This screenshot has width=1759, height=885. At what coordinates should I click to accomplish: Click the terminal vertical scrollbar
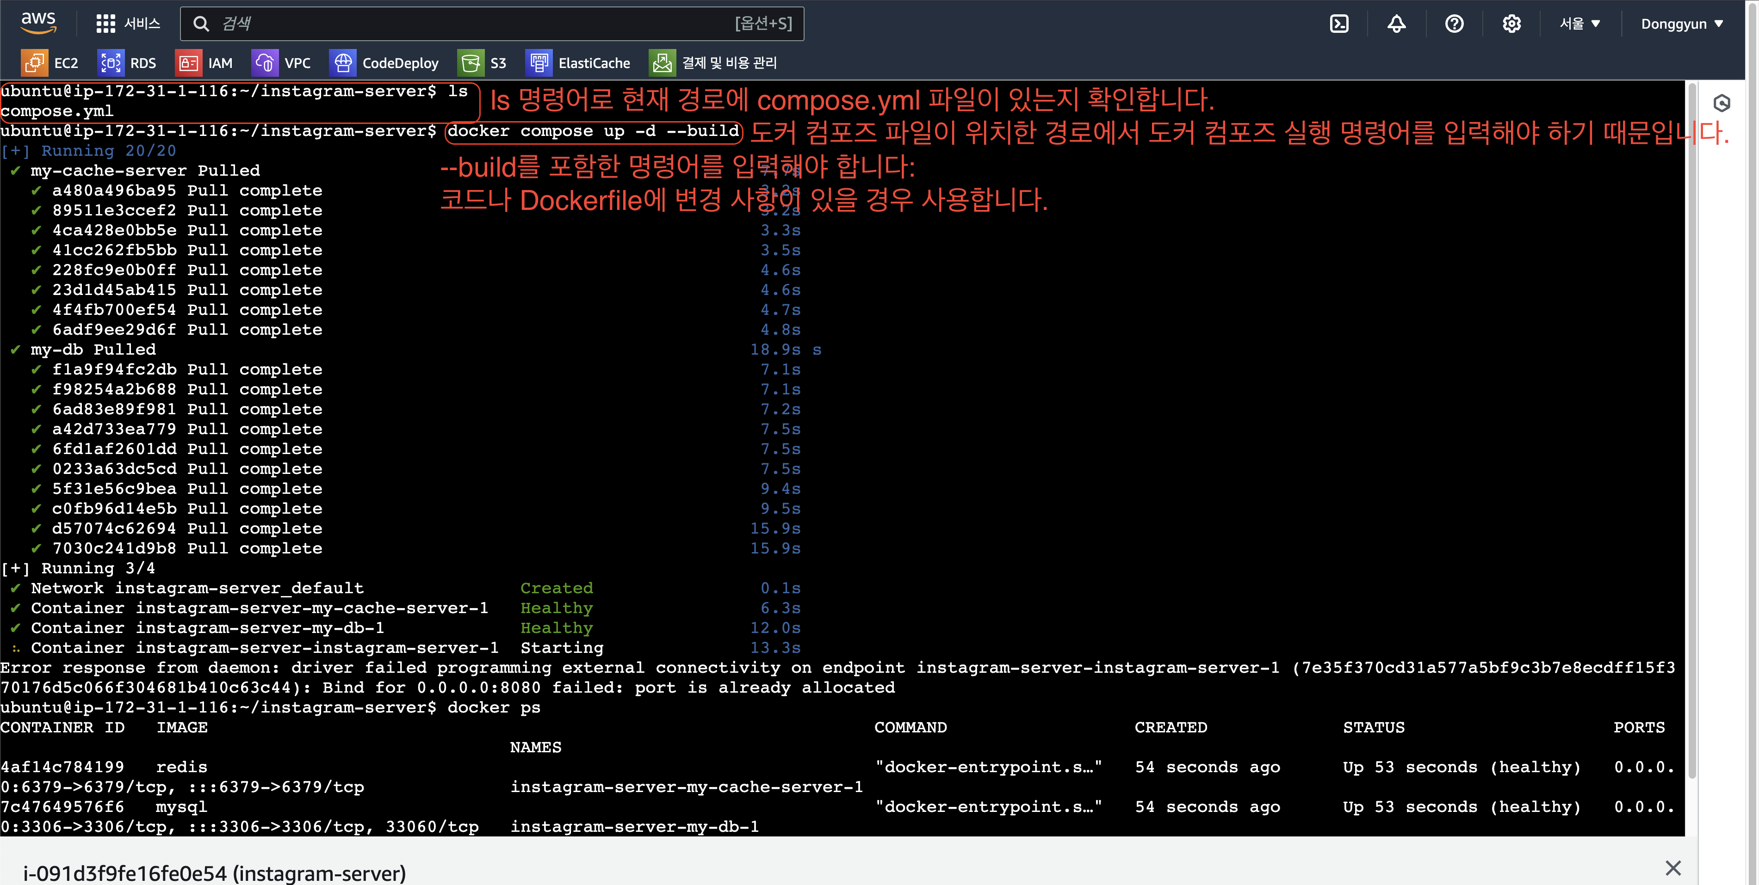pyautogui.click(x=1691, y=430)
